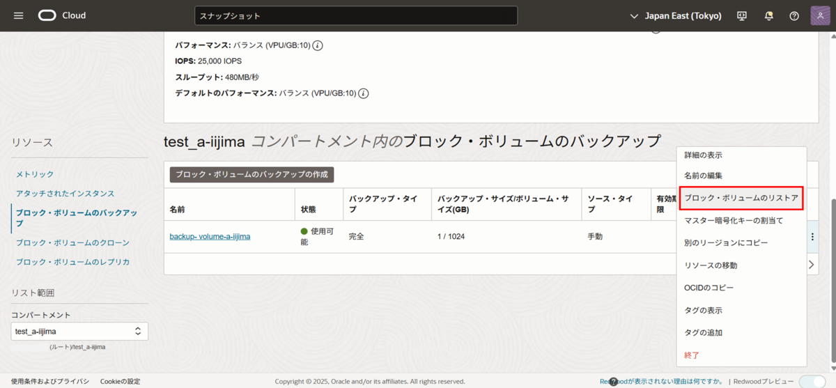Open 使用条件およびプライバシ footer link

tap(50, 381)
